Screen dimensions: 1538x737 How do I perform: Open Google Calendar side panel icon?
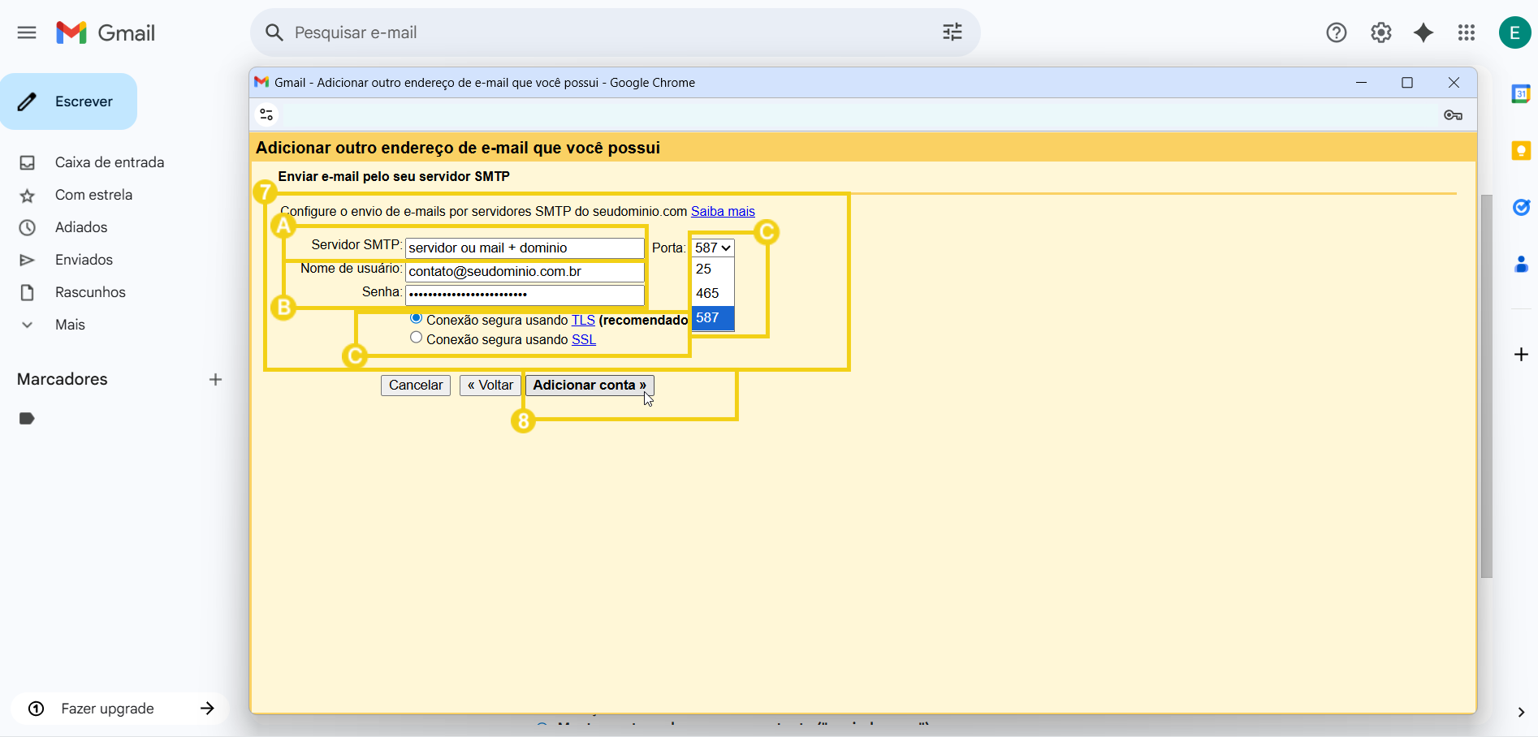click(1521, 94)
